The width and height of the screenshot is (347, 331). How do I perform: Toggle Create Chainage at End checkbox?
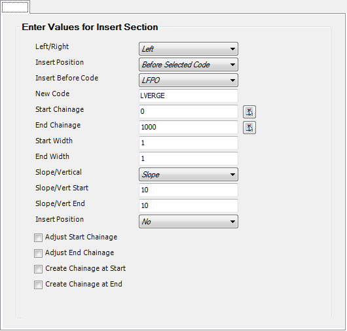click(x=38, y=285)
